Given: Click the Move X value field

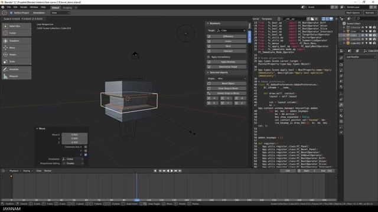Looking at the screenshot, I should [x=74, y=135].
